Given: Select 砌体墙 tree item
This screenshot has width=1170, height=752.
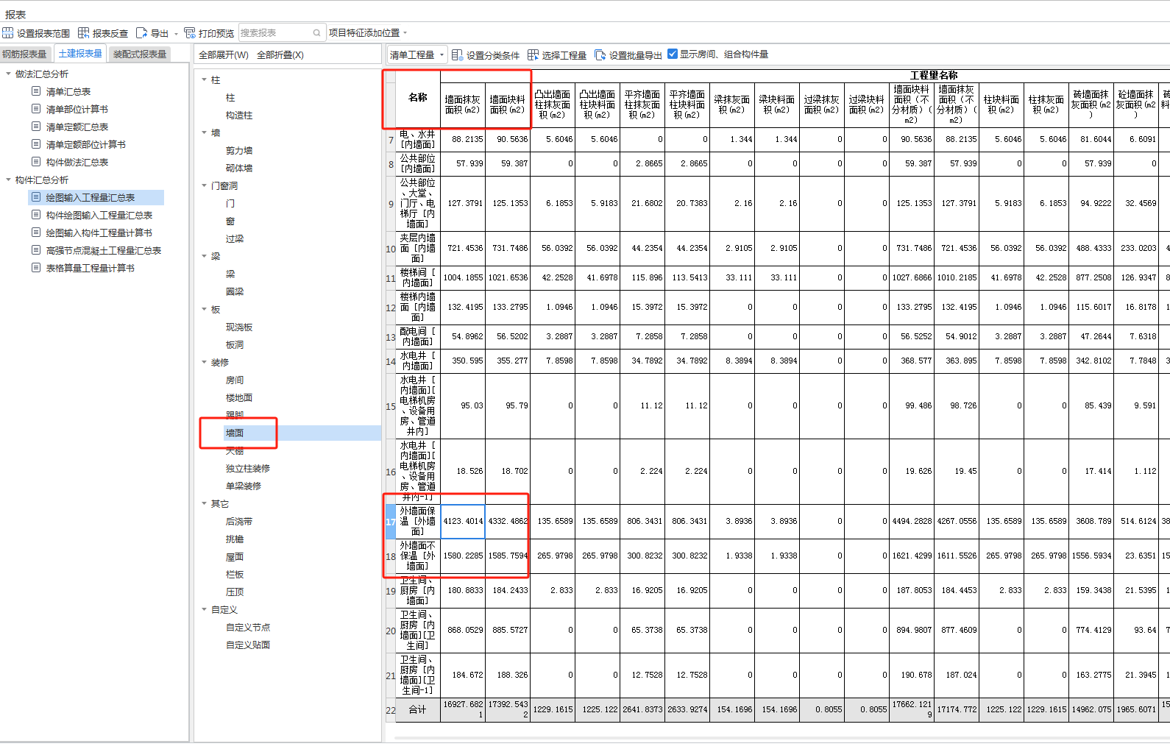Looking at the screenshot, I should (239, 169).
